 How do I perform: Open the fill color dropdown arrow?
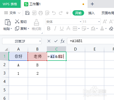97,28
